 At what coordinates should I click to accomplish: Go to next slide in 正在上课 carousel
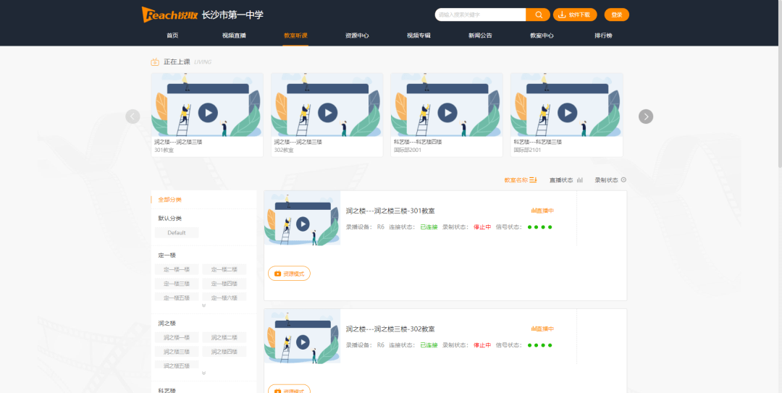click(x=646, y=117)
